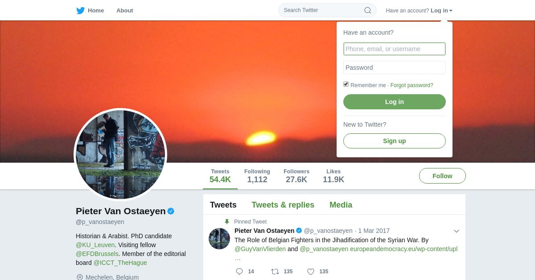This screenshot has width=535, height=280.
Task: Click the verified badge beside profile name
Action: [171, 211]
